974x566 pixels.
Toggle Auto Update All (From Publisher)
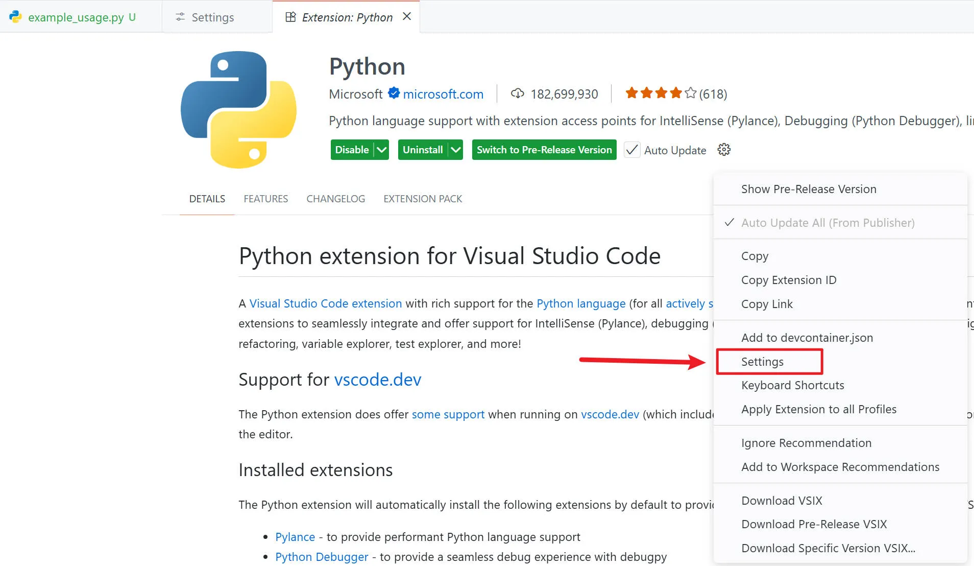pyautogui.click(x=827, y=223)
